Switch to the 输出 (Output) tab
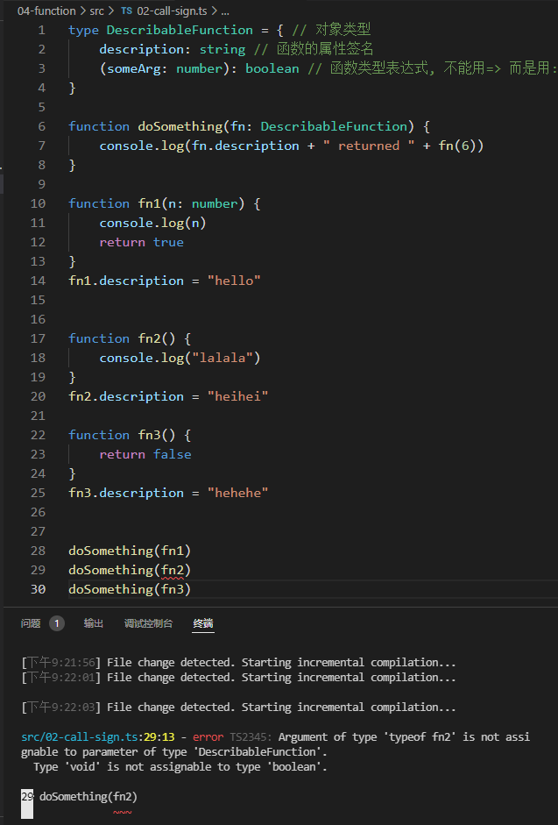The height and width of the screenshot is (825, 558). [x=94, y=623]
